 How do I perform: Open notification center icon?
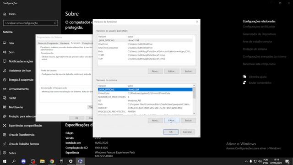287,161
